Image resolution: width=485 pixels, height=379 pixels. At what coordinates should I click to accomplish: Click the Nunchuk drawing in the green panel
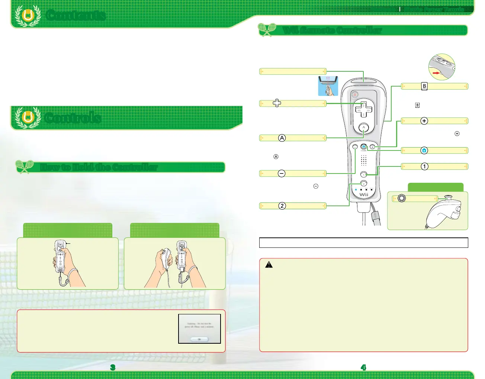click(x=444, y=211)
